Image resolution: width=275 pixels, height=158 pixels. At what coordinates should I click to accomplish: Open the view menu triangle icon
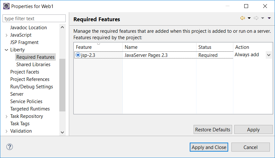pyautogui.click(x=269, y=18)
